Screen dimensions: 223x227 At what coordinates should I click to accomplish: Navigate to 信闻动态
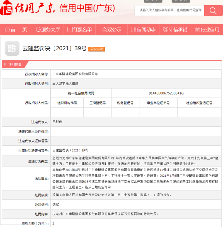click(x=143, y=29)
